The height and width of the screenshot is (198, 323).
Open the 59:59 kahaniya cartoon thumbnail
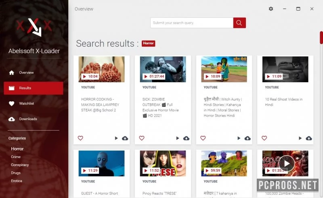(224, 163)
